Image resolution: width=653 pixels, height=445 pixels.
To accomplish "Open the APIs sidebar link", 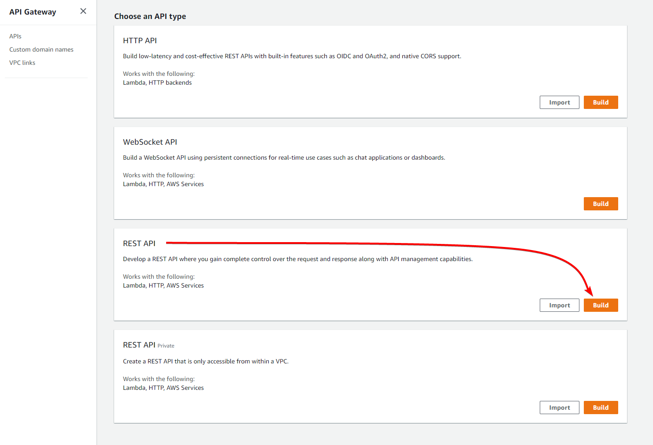I will coord(15,36).
